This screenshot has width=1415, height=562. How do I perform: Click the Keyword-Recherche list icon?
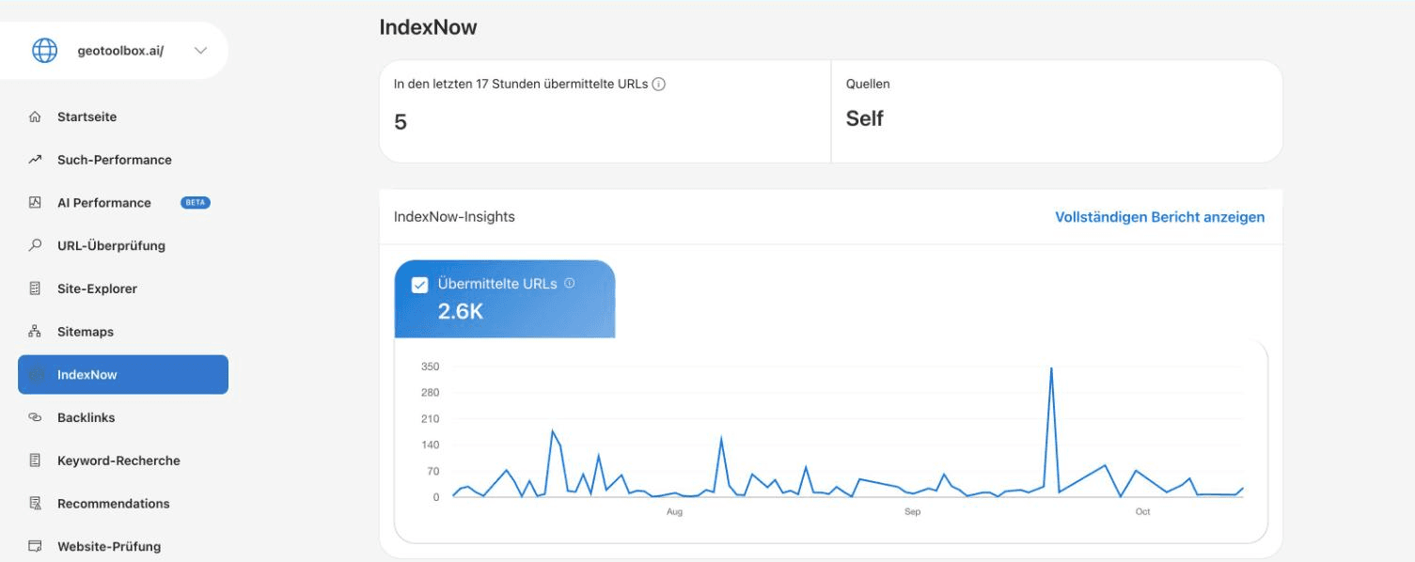click(x=35, y=461)
